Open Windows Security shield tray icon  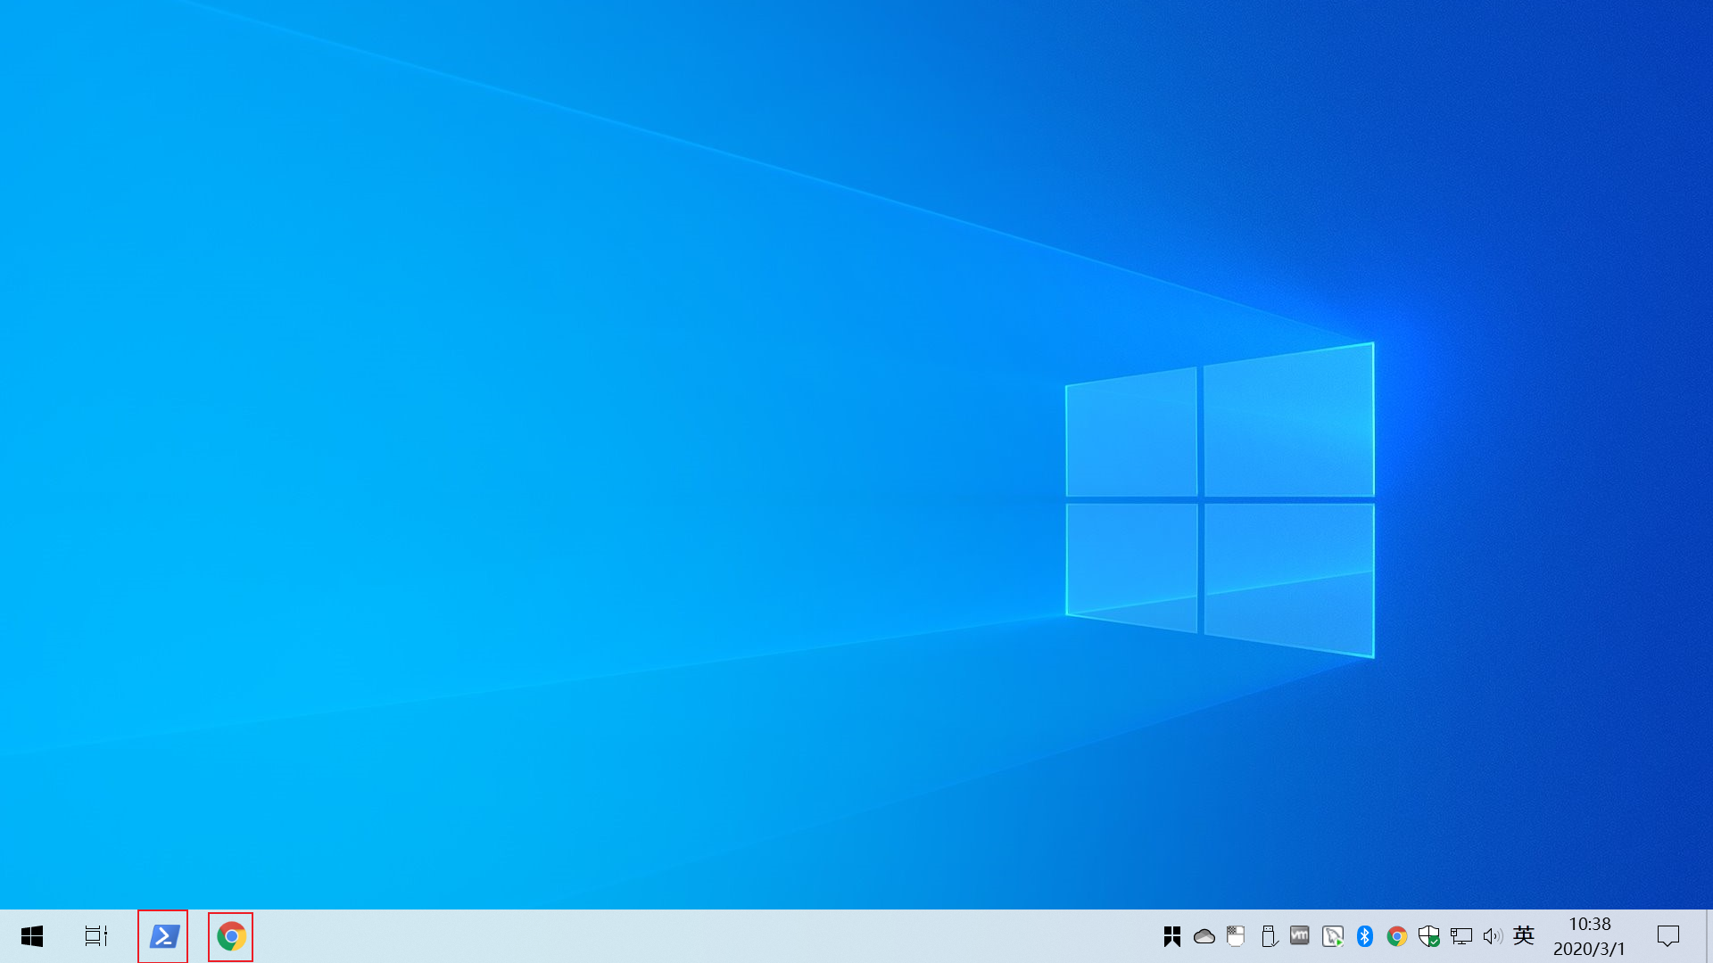(x=1429, y=936)
